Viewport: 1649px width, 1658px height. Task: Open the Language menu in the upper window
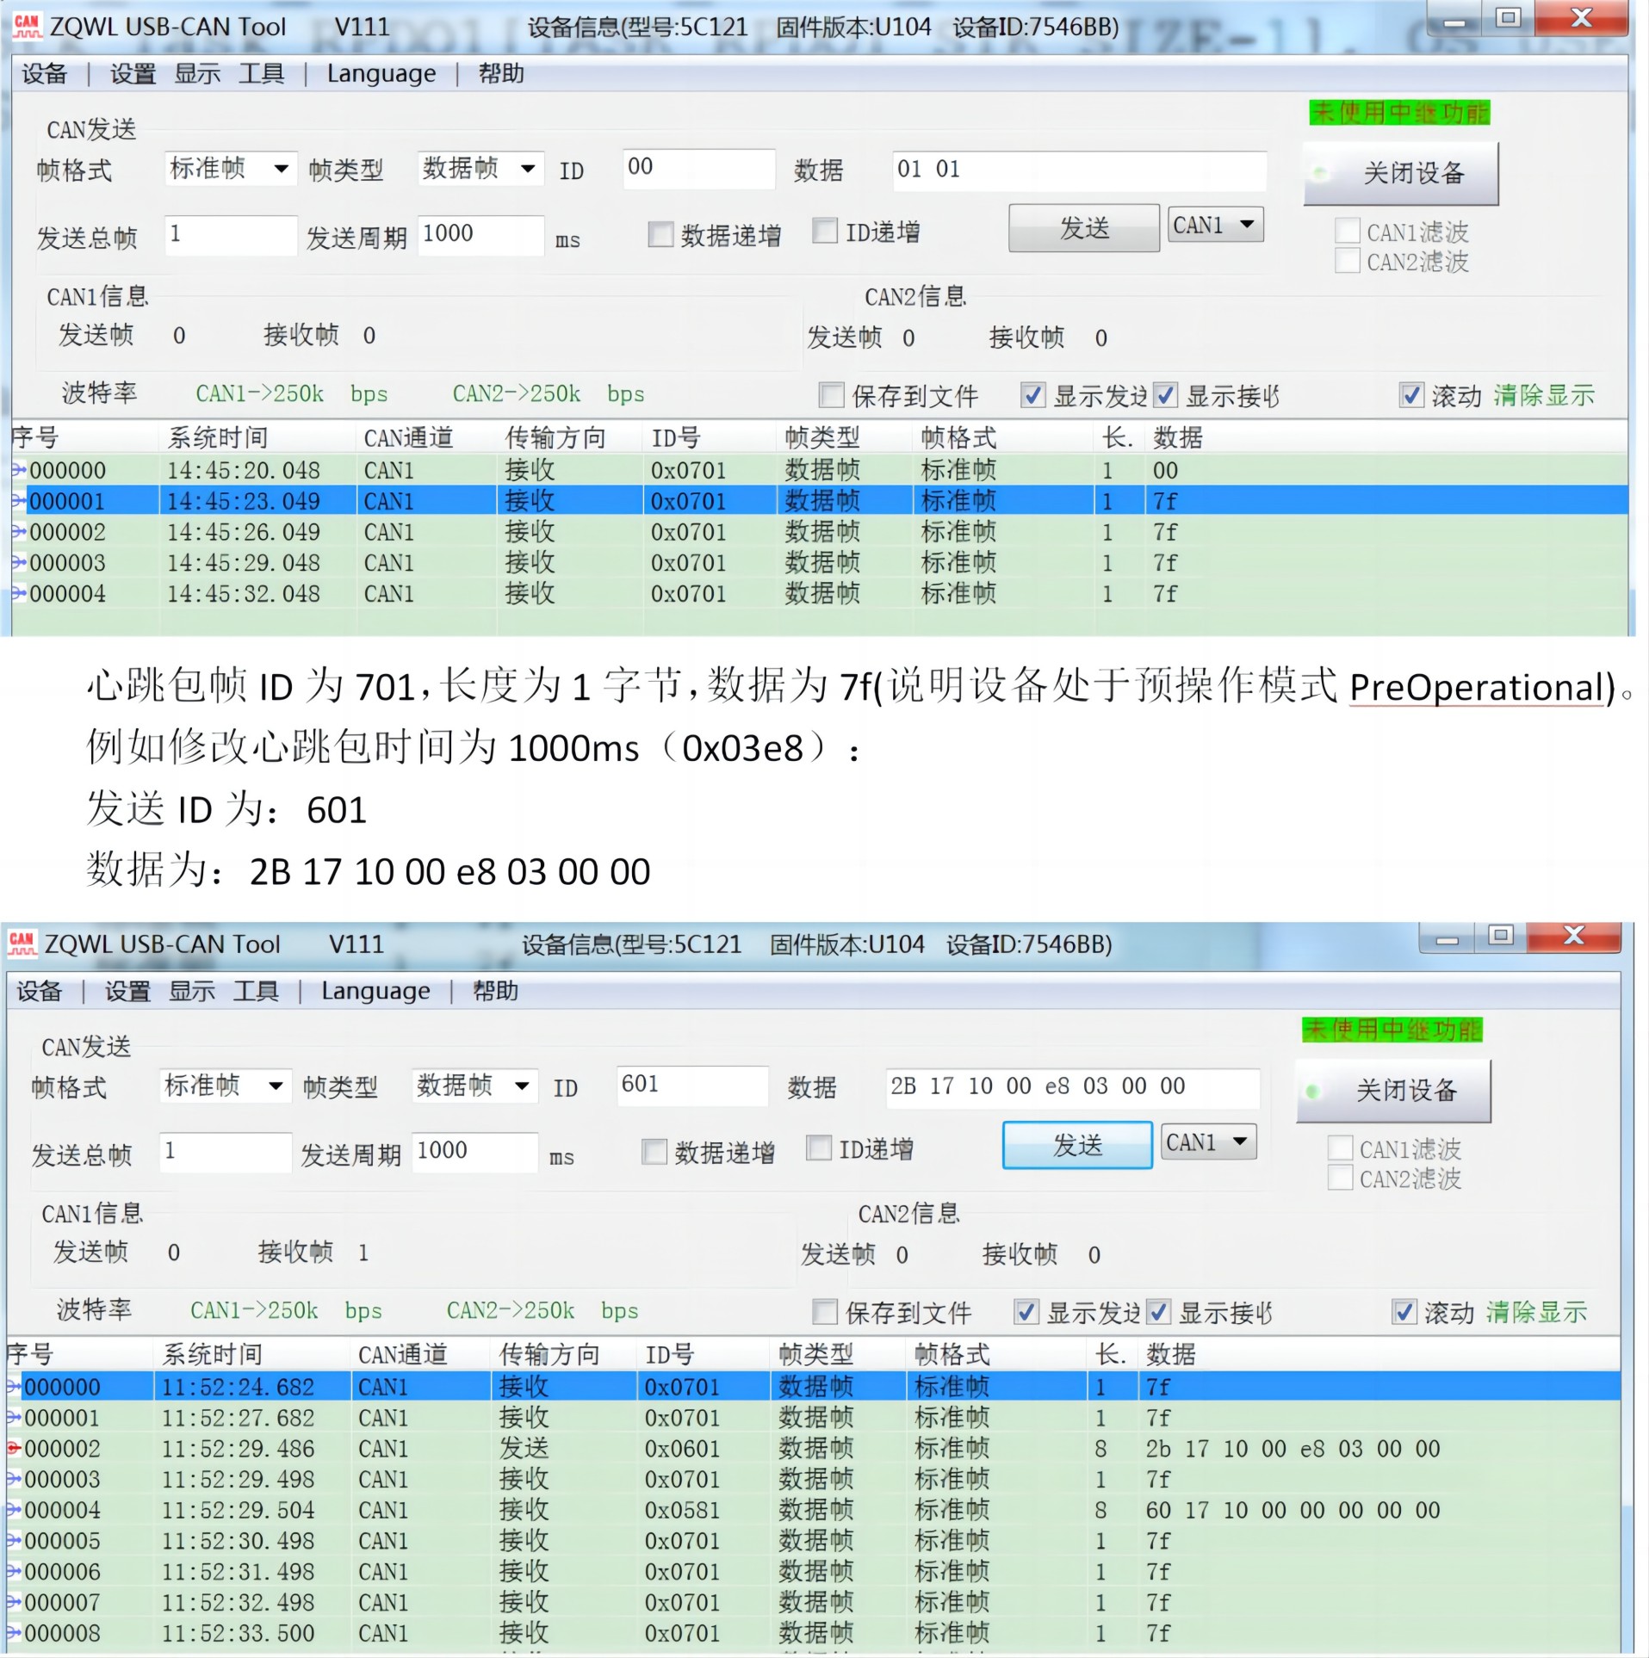(x=381, y=74)
